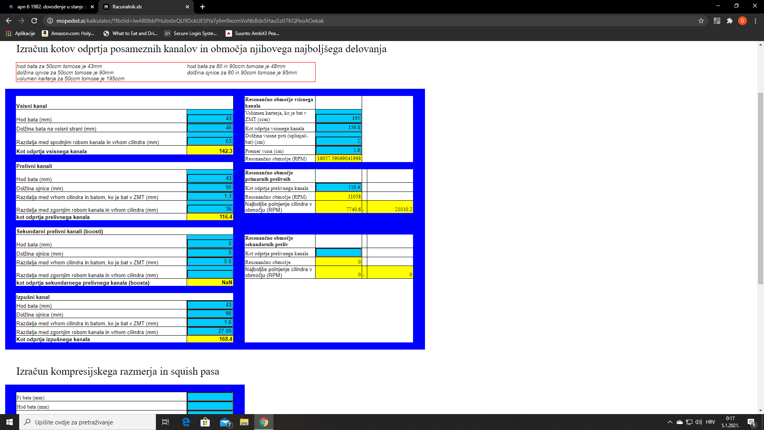
Task: Click the taskbar search box
Action: [x=88, y=422]
